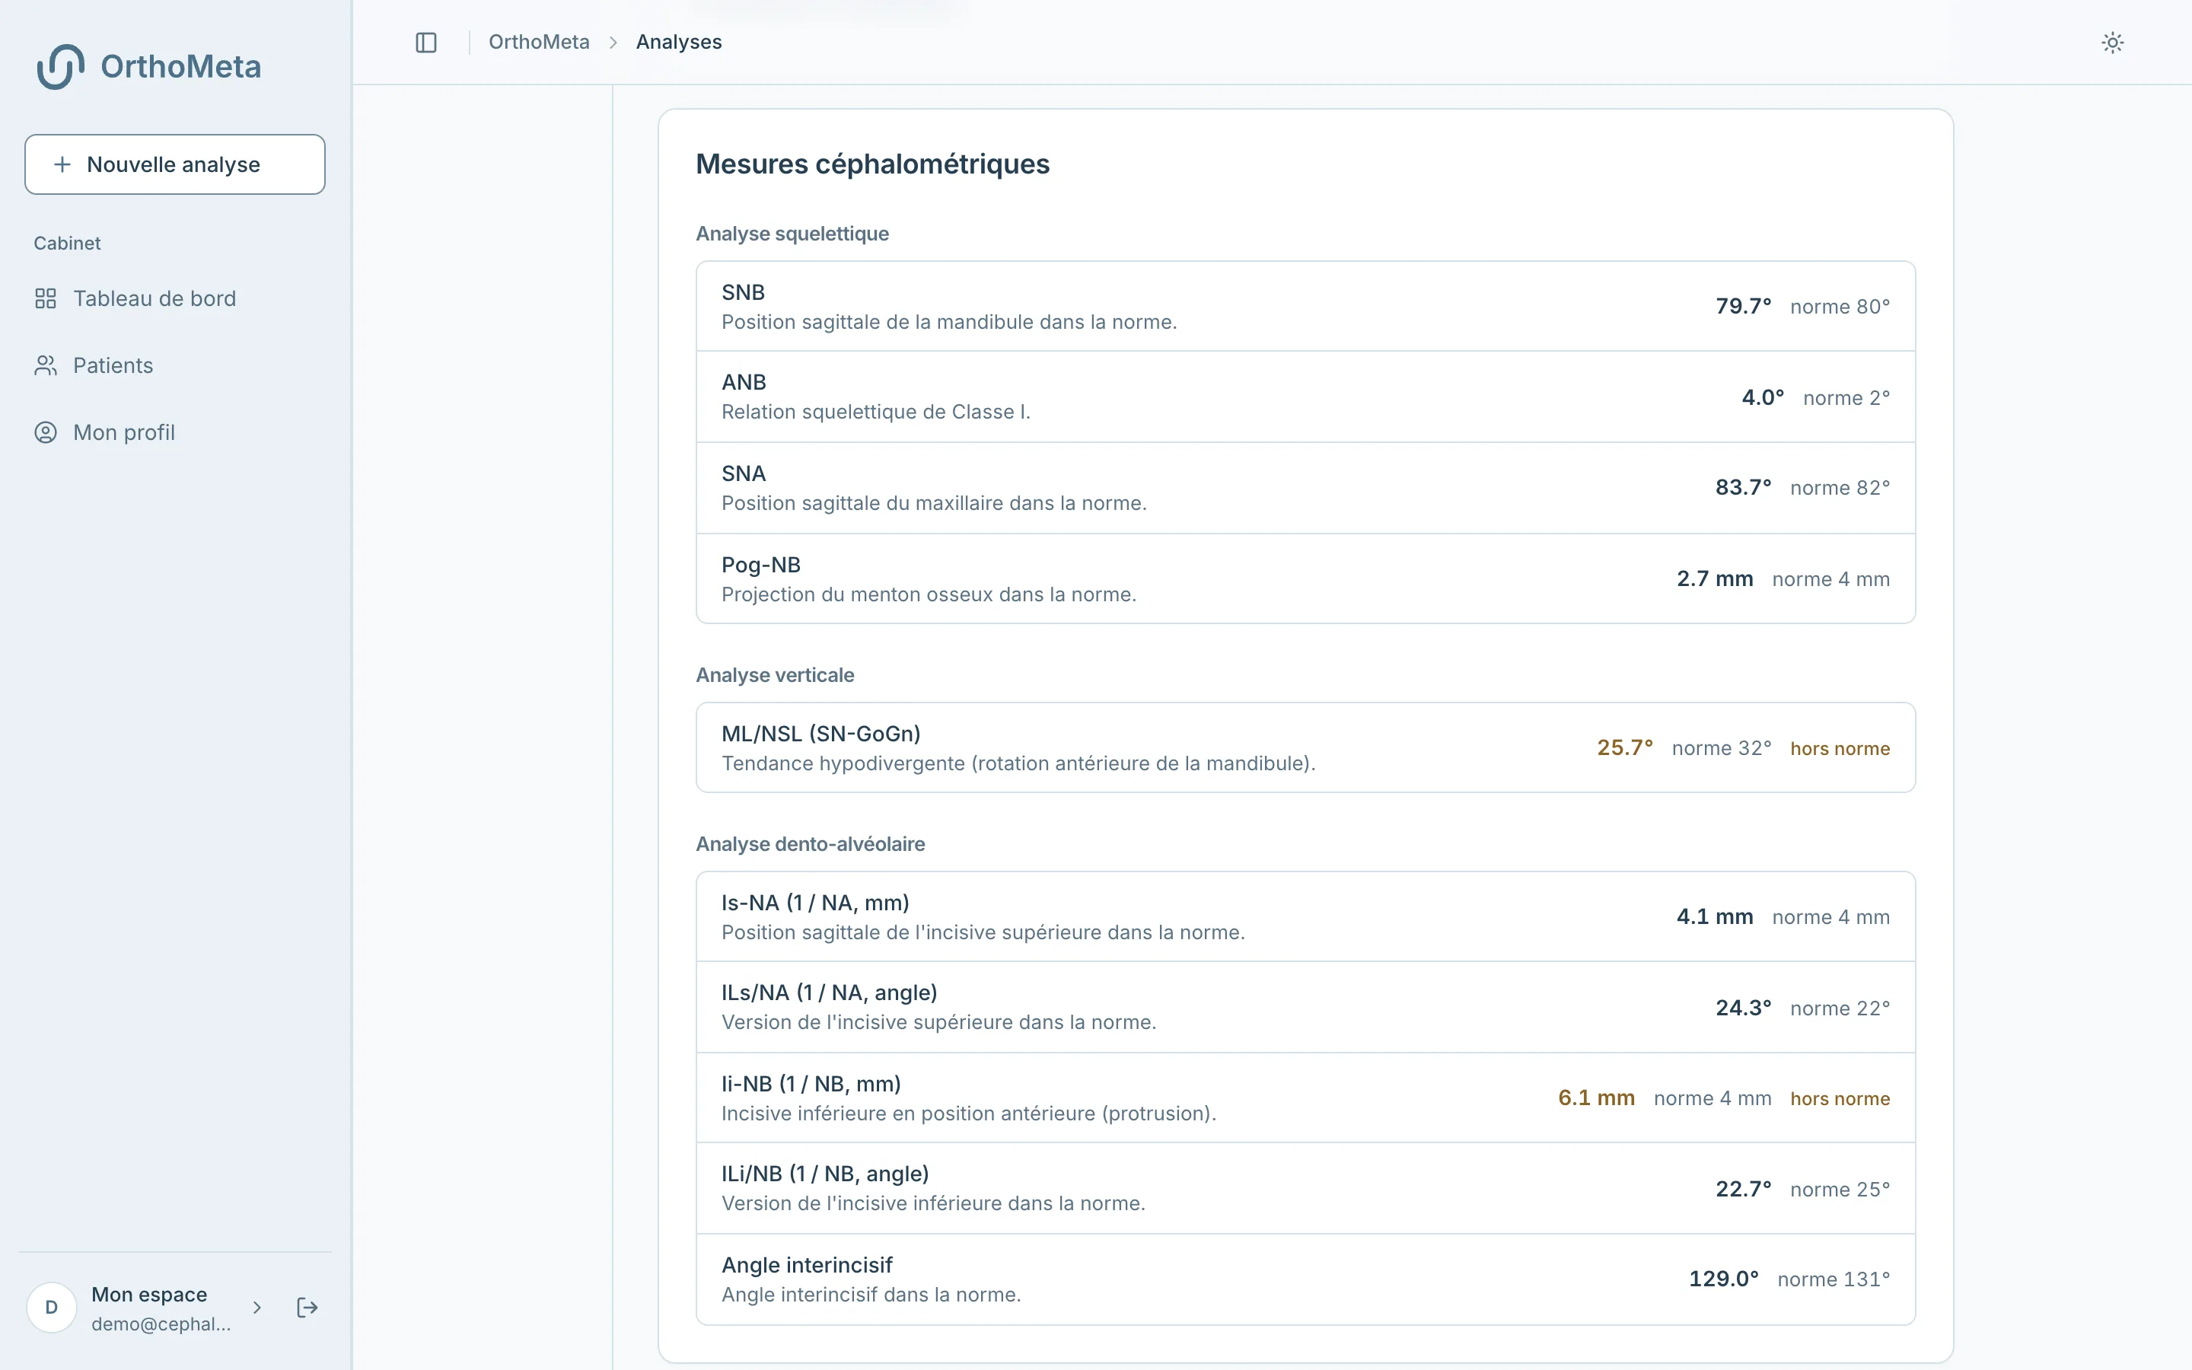Click the Analyses breadcrumb
The width and height of the screenshot is (2192, 1370).
tap(678, 42)
